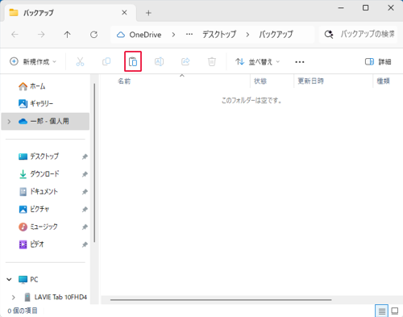
Task: Open ドキュメント in quick access
Action: pos(38,191)
